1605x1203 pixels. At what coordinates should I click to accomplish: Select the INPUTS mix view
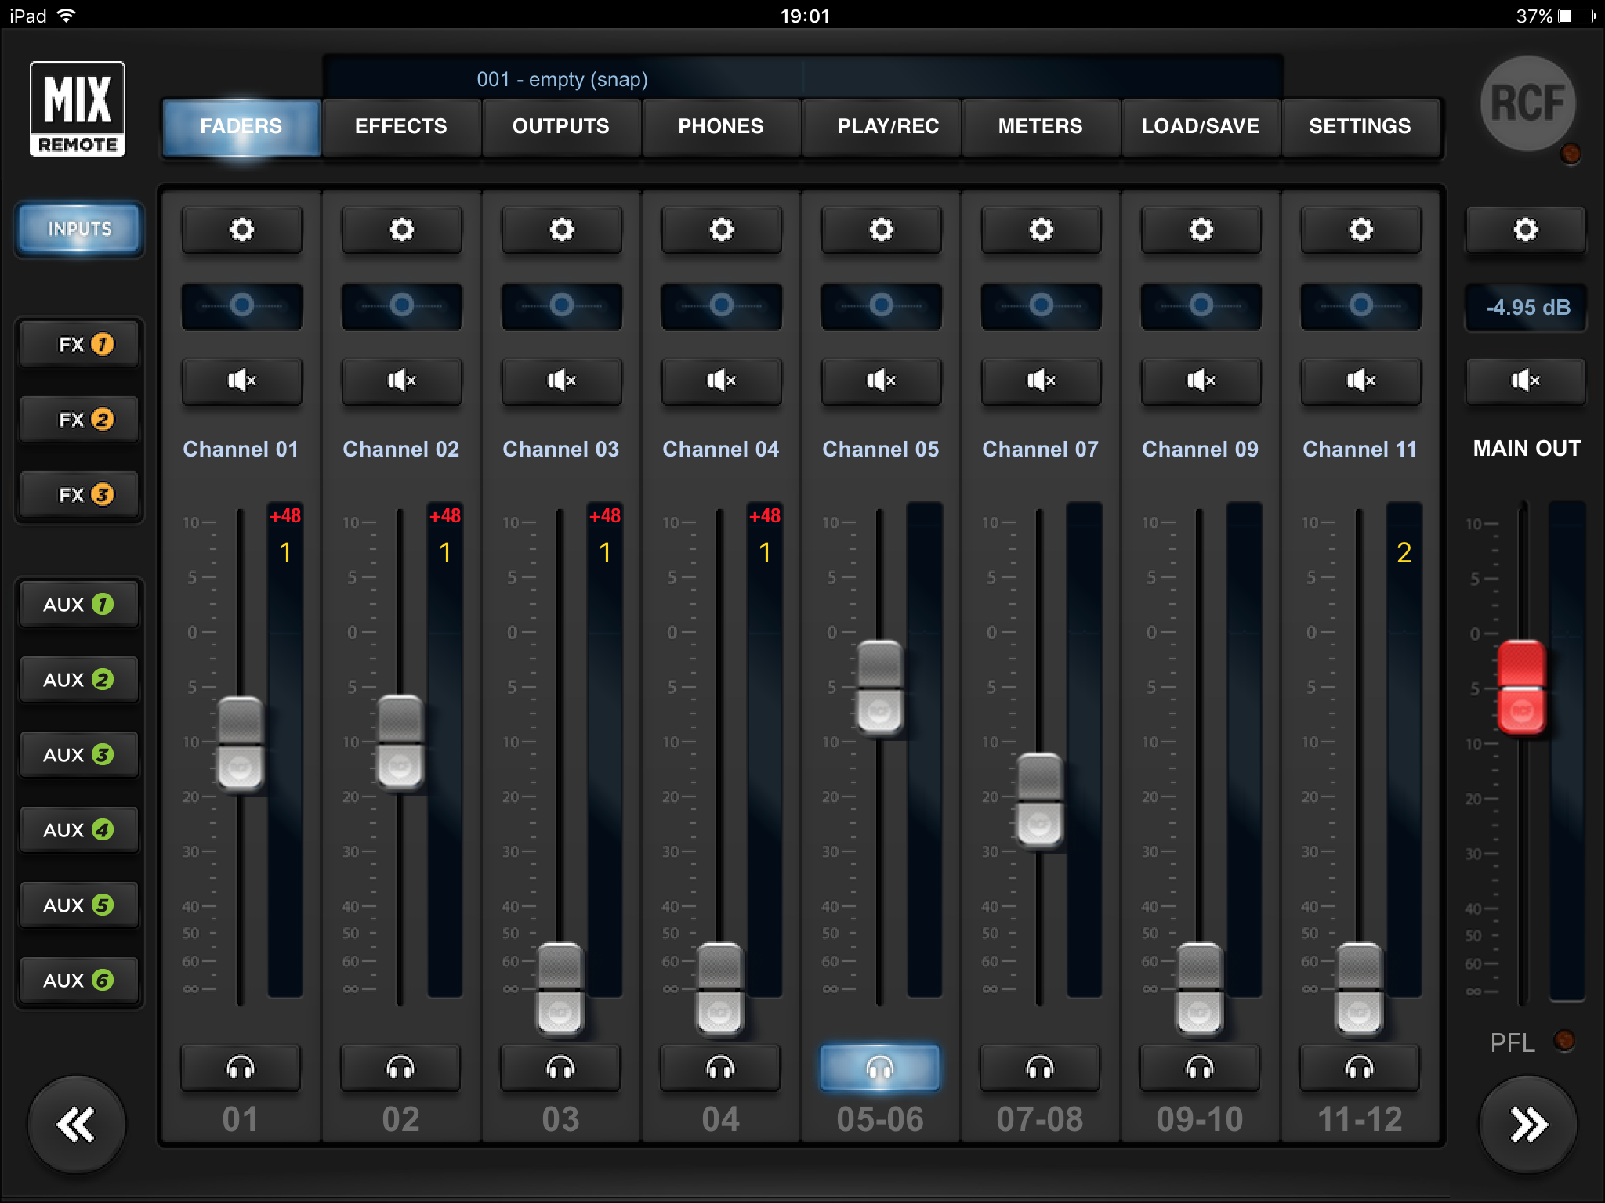click(79, 229)
